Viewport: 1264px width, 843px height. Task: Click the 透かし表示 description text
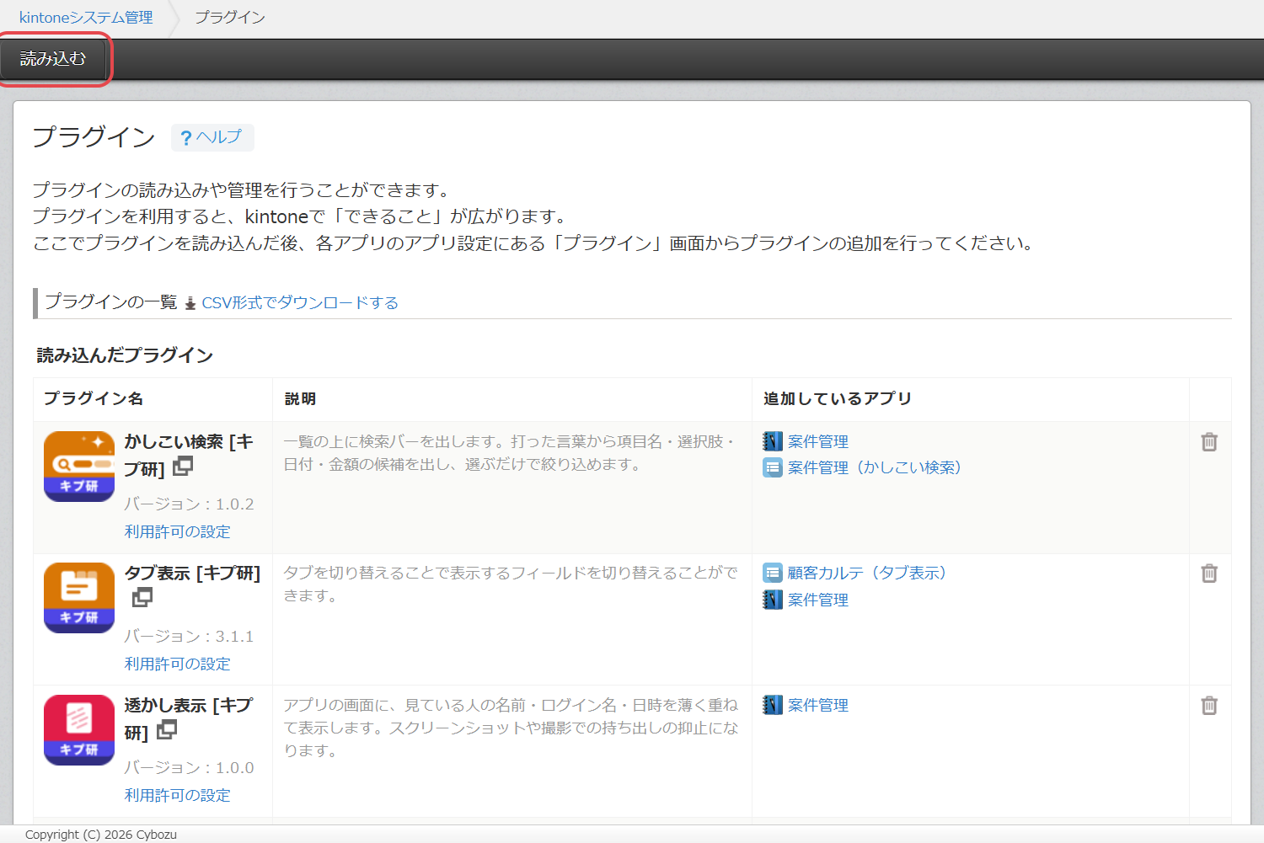click(x=511, y=728)
